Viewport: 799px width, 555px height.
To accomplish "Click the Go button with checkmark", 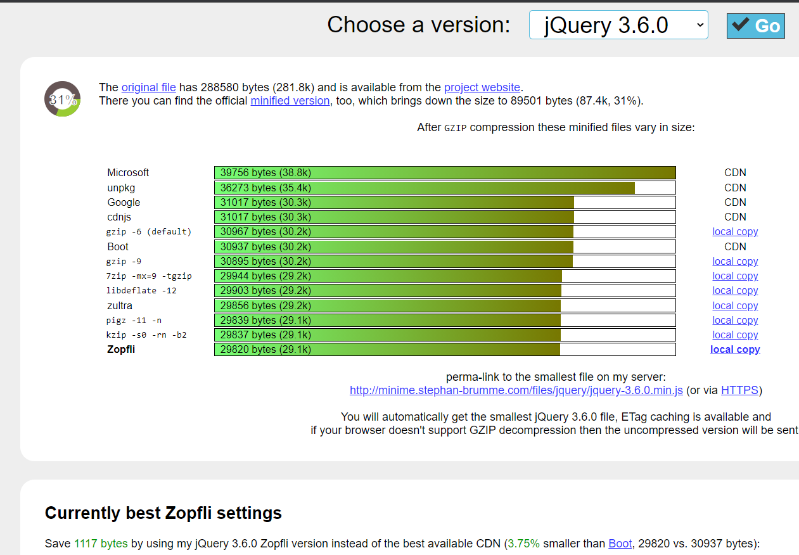I will (755, 26).
